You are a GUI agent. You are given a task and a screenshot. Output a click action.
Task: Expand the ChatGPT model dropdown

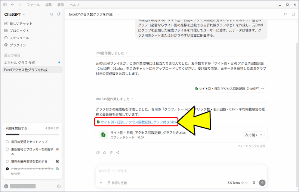15,14
